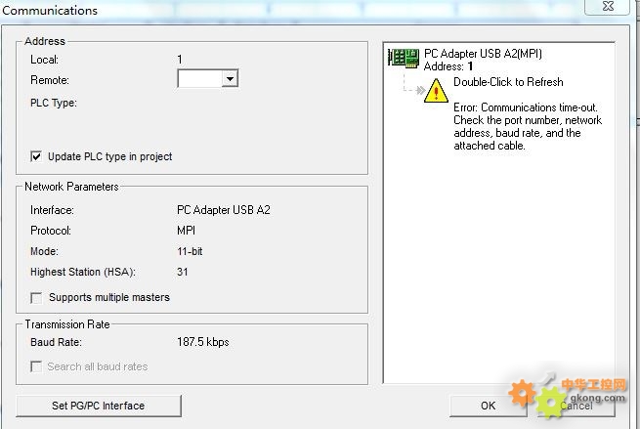Screen dimensions: 640x429
Task: Click the Communications time-out error message
Action: tap(528, 126)
